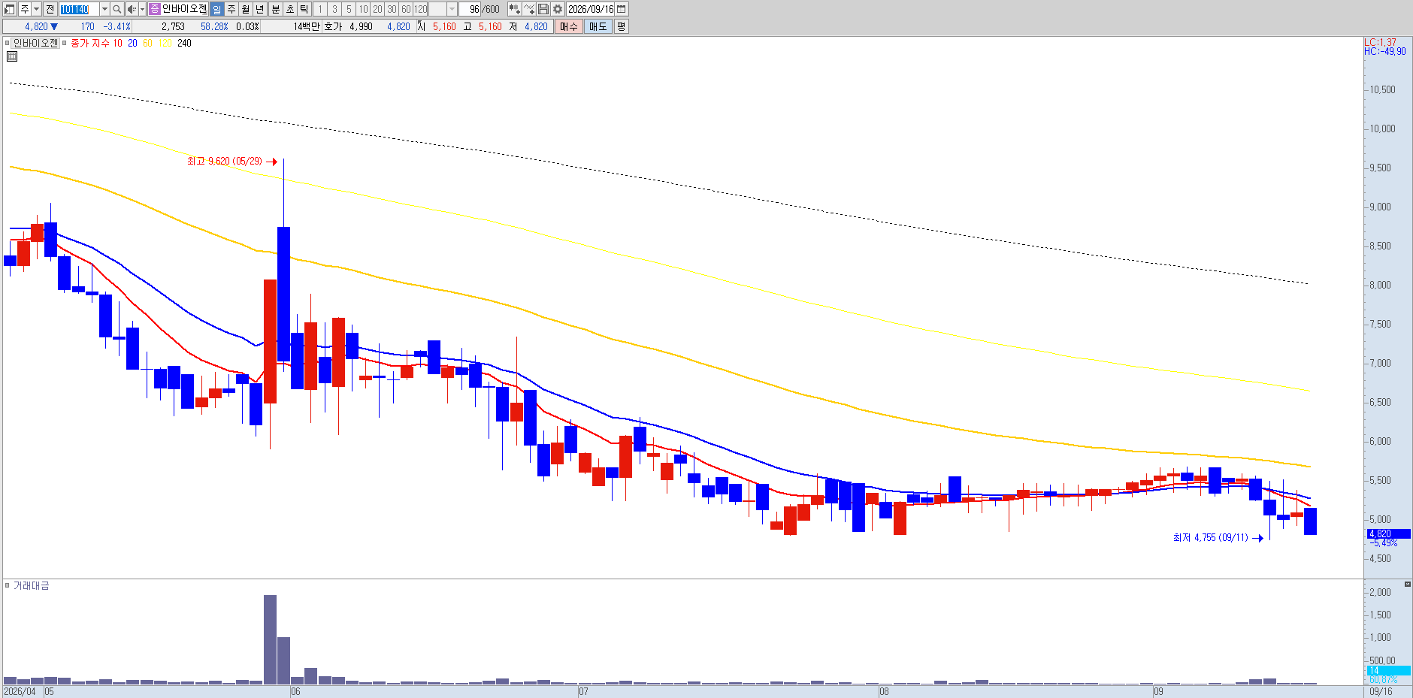
Task: Open chart settings gear icon
Action: click(558, 9)
